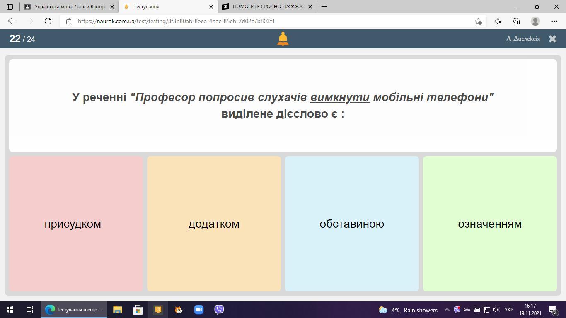The height and width of the screenshot is (318, 566).
Task: Show hidden system tray icons
Action: coord(447,310)
